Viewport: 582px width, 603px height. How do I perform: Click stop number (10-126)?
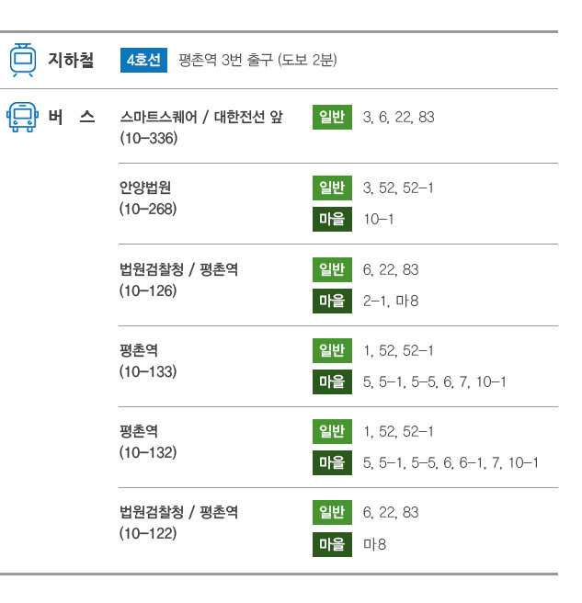coord(148,290)
